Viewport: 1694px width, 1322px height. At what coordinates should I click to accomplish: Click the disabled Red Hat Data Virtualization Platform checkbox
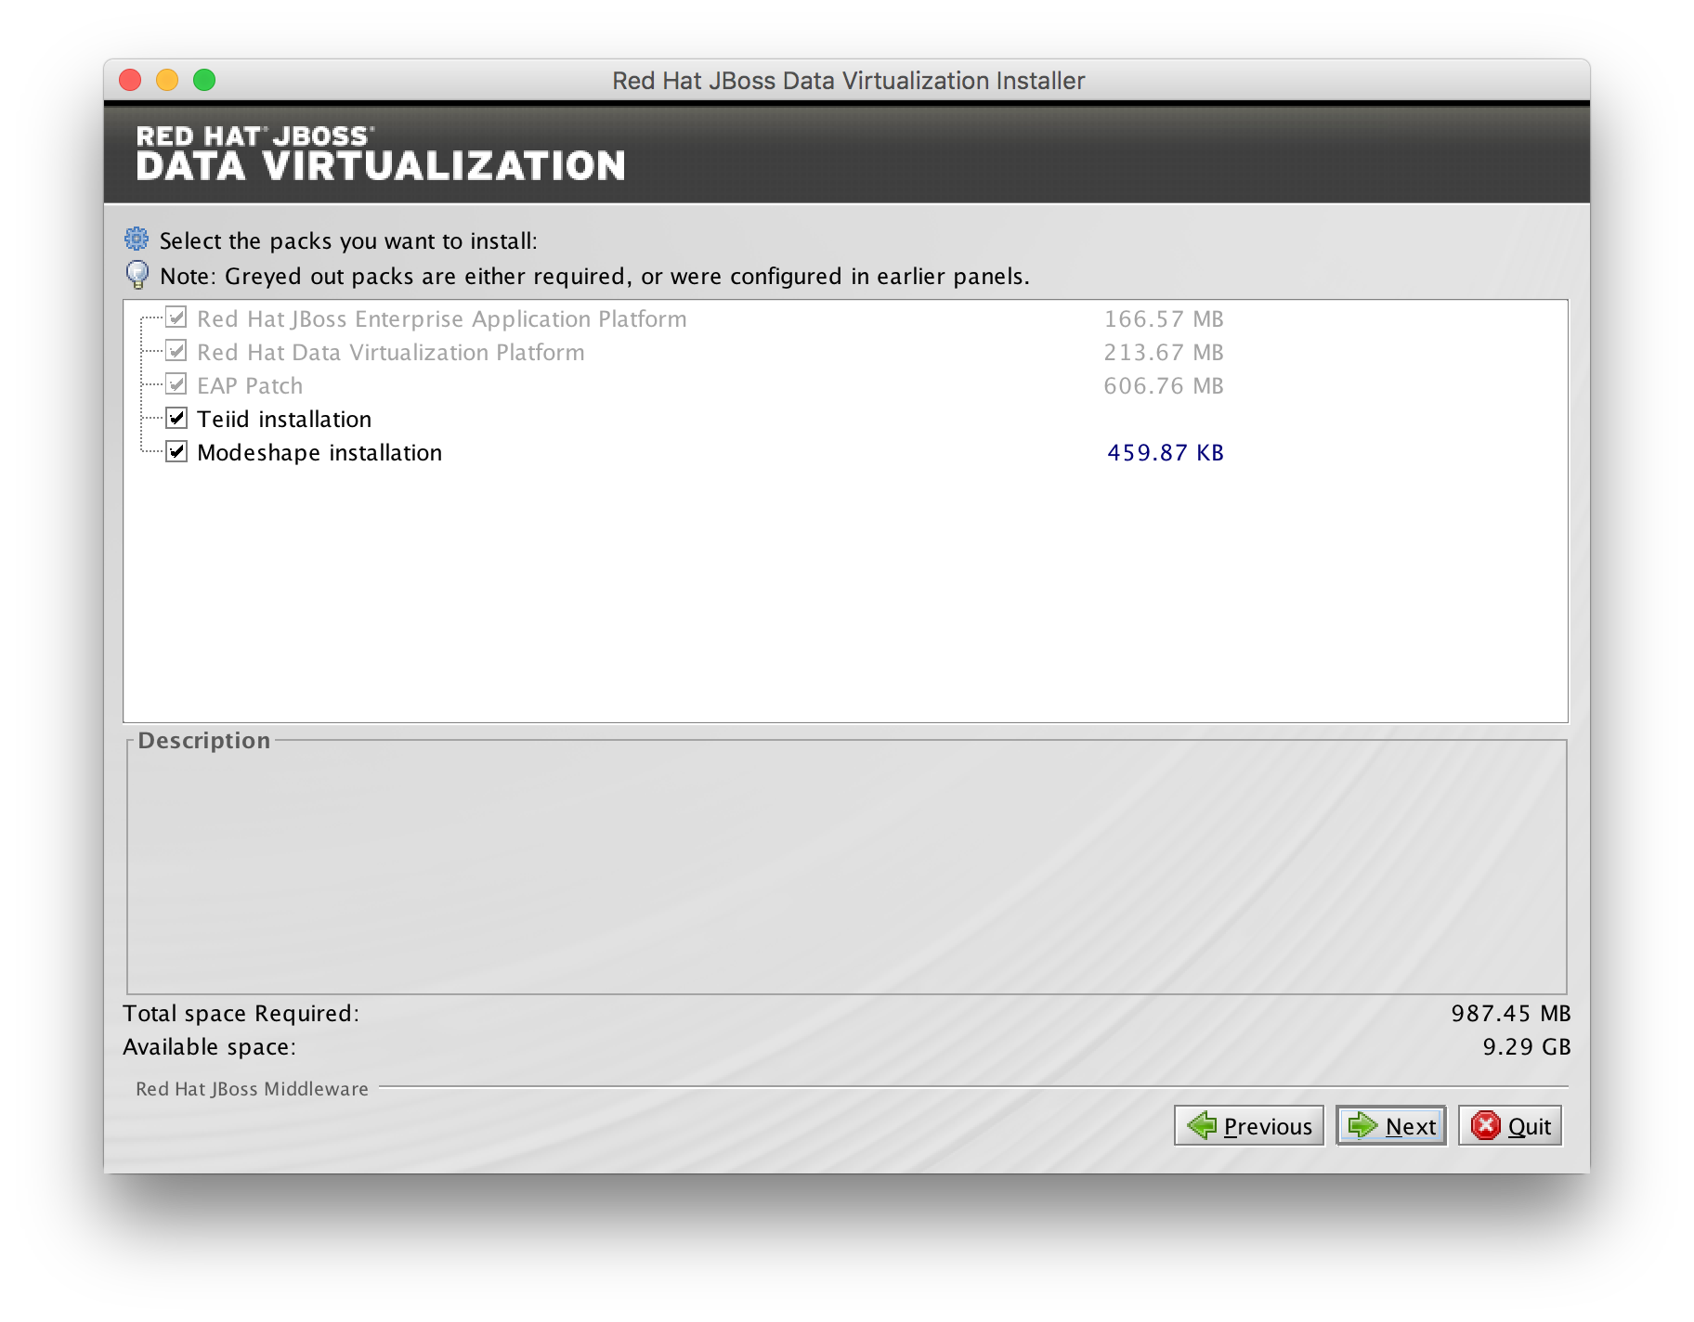click(x=176, y=352)
